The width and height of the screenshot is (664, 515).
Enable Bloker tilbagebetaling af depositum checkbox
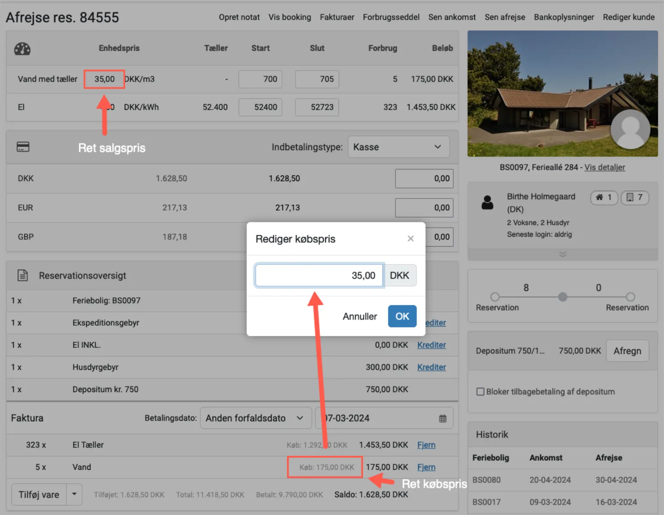coord(480,392)
